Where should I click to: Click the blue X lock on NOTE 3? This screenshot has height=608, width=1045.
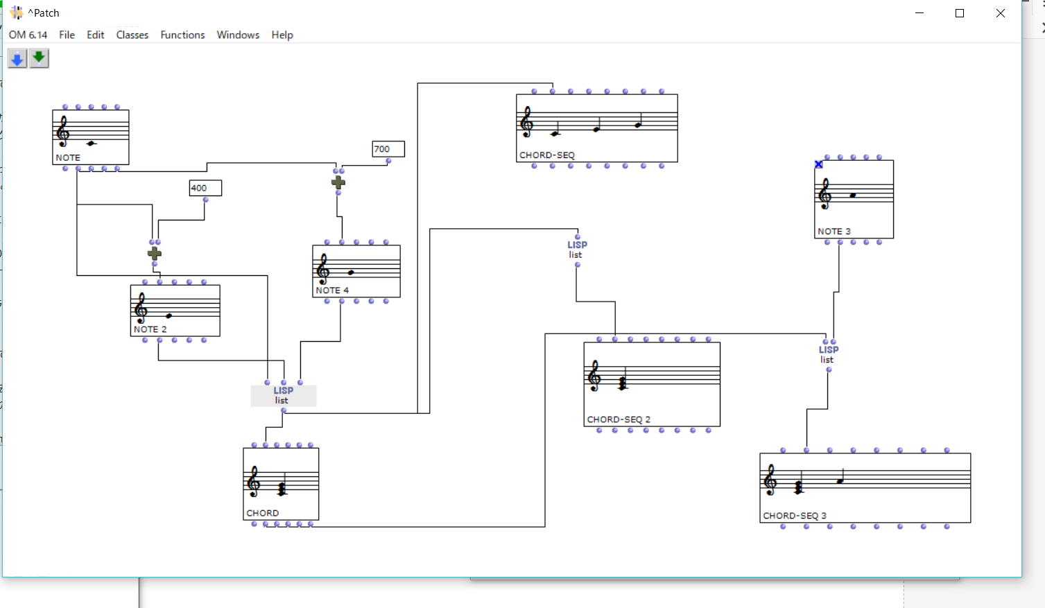[x=819, y=164]
